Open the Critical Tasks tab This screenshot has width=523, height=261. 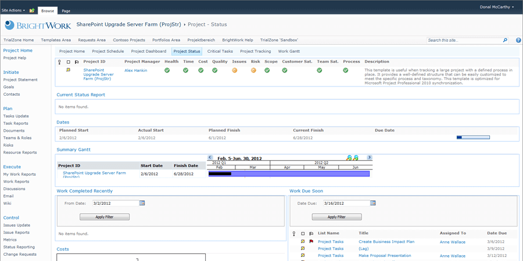(x=220, y=51)
